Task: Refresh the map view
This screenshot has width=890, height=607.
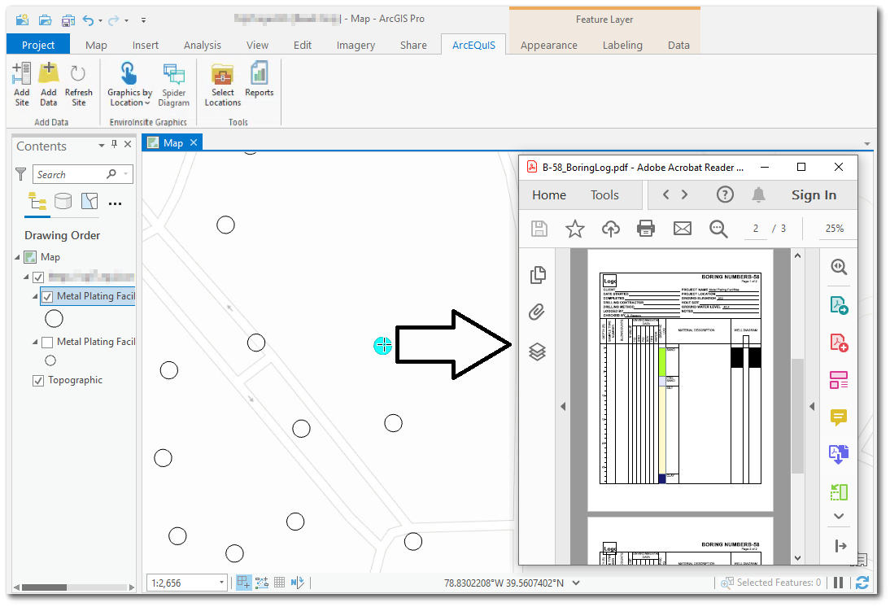Action: (x=862, y=583)
